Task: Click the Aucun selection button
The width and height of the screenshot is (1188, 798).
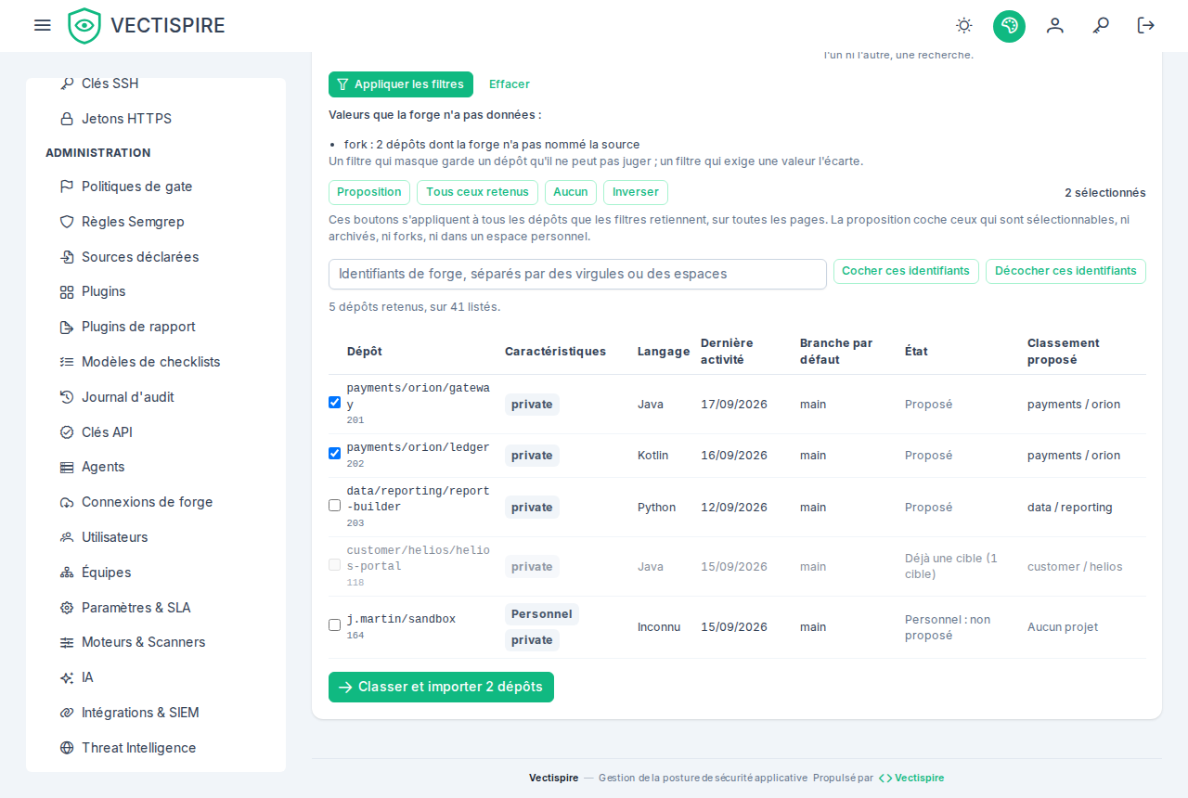Action: (x=571, y=192)
